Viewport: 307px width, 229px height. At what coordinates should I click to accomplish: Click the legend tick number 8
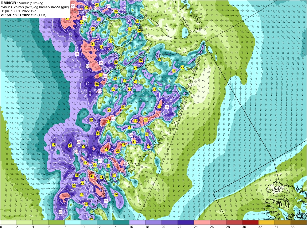[65, 227]
